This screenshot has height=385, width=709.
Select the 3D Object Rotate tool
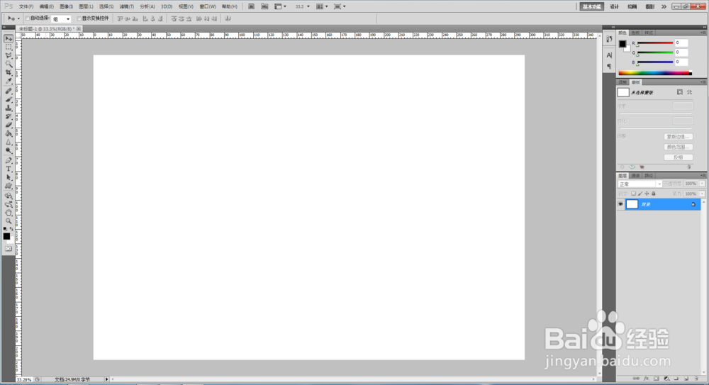click(x=8, y=196)
